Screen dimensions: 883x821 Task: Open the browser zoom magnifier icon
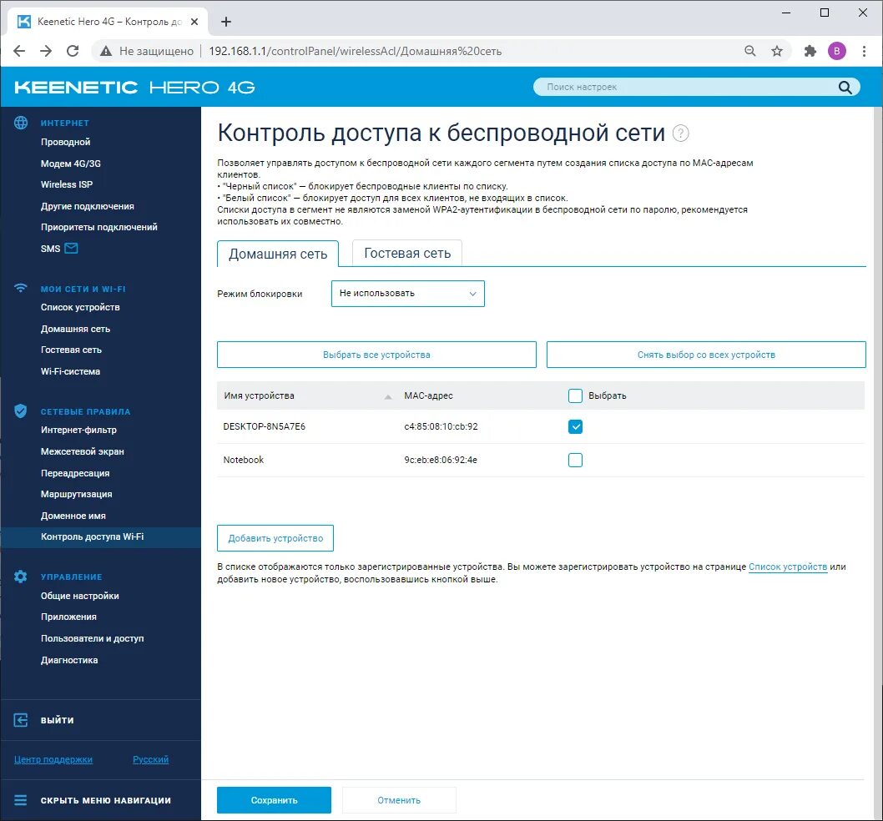pyautogui.click(x=750, y=51)
